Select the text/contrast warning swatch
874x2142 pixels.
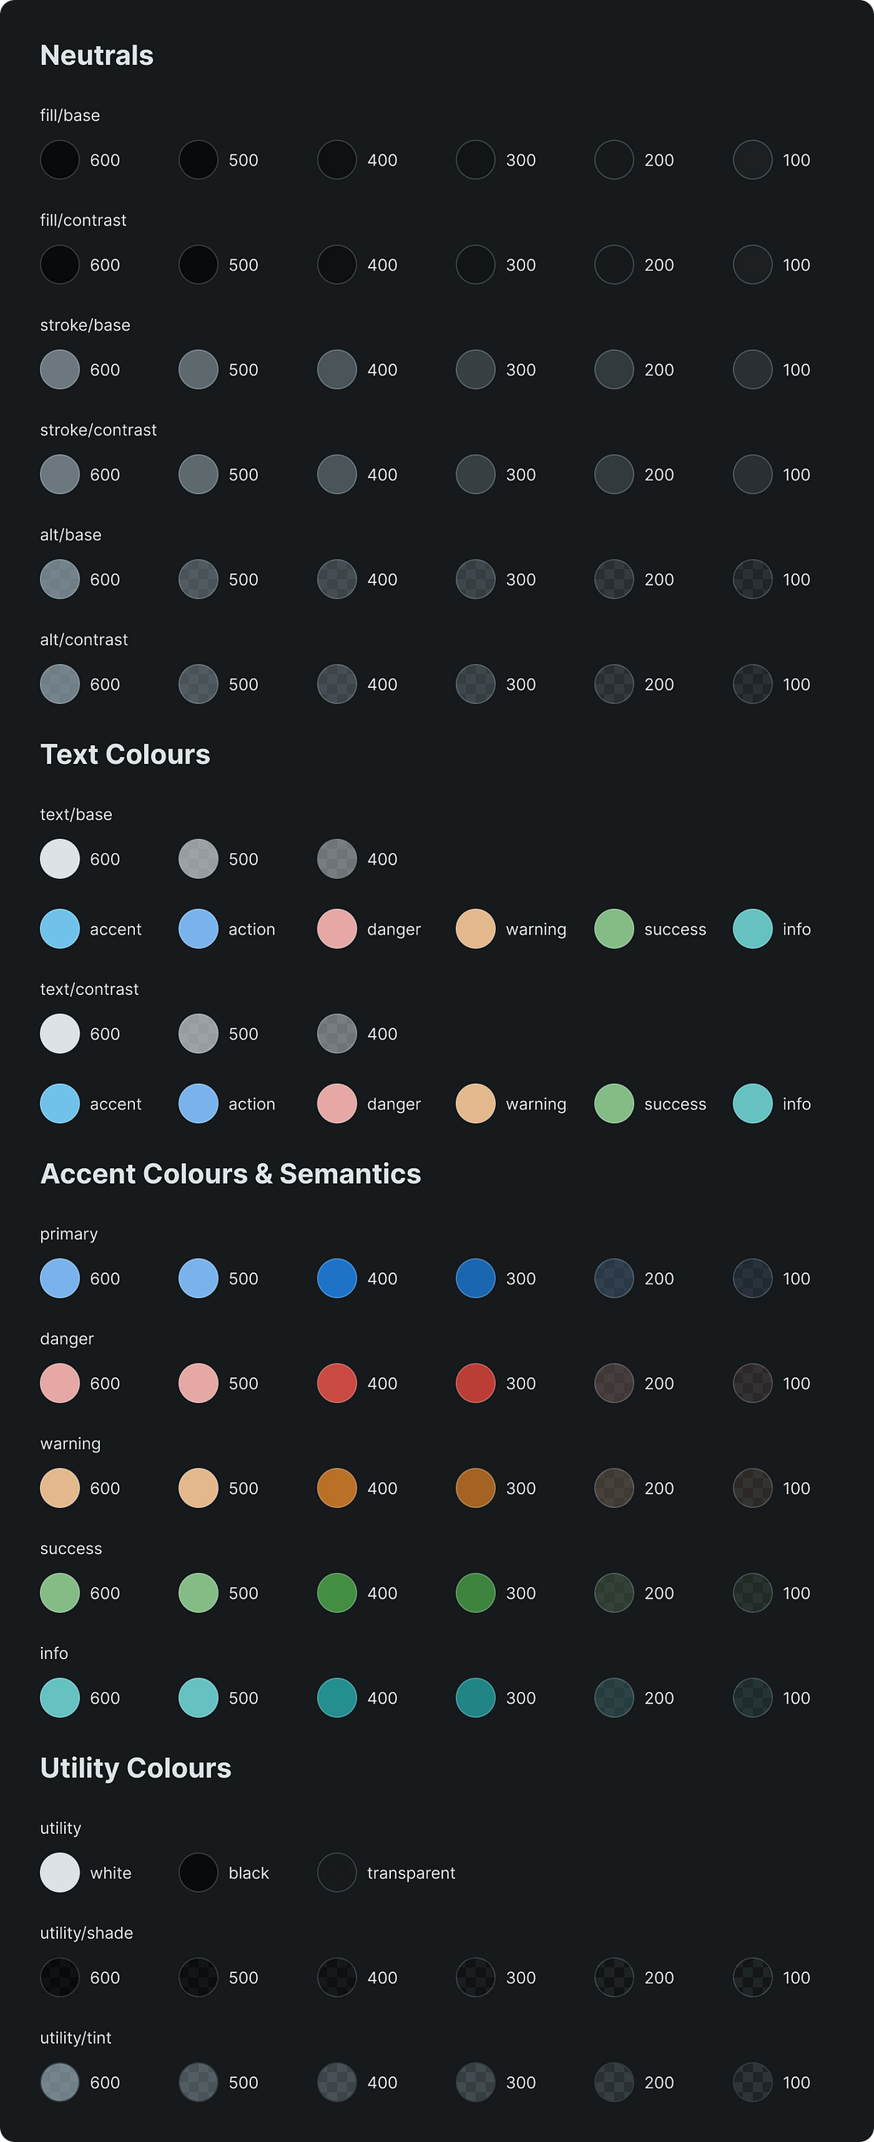click(475, 1104)
